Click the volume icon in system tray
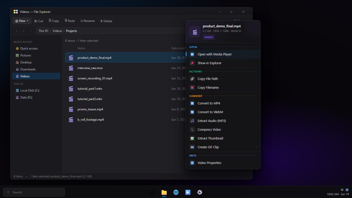The image size is (352, 198). pyautogui.click(x=342, y=190)
